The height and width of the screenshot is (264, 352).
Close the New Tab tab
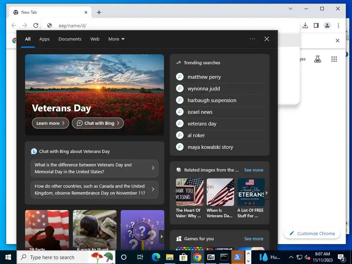tap(86, 12)
